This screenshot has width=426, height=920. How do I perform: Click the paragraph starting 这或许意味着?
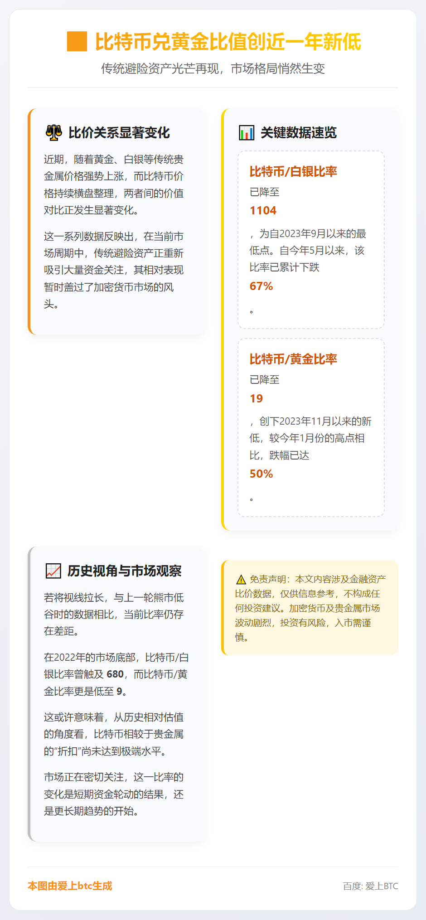(x=114, y=734)
